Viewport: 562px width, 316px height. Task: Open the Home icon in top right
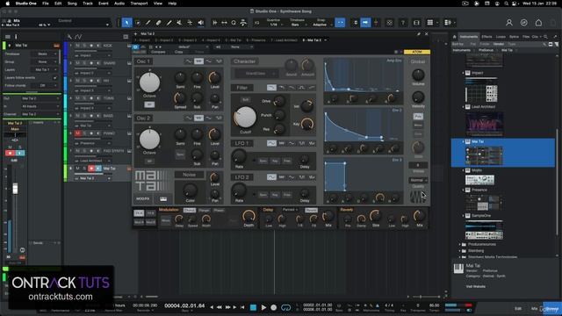pyautogui.click(x=538, y=23)
